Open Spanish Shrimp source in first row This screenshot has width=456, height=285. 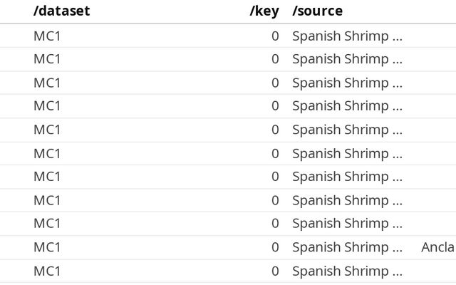[347, 36]
